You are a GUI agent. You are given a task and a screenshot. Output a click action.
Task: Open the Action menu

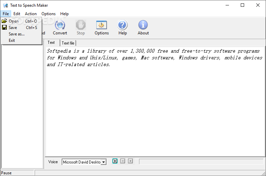tap(31, 14)
